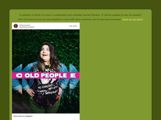Click the leafy hedge background in the video

pos(26,46)
